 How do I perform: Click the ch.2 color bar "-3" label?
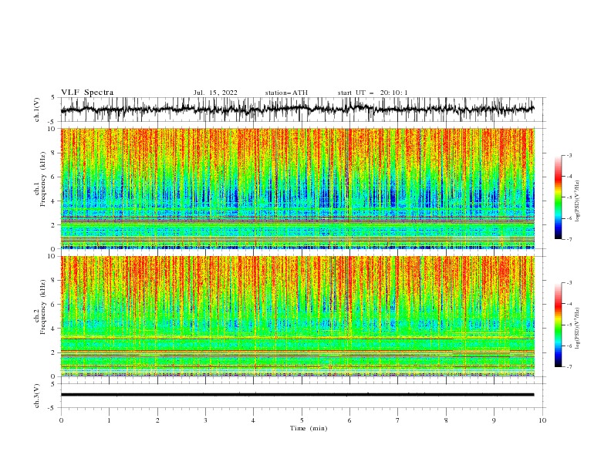(569, 283)
